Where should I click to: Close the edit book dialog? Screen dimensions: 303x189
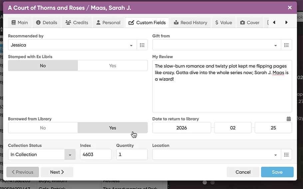(x=290, y=7)
